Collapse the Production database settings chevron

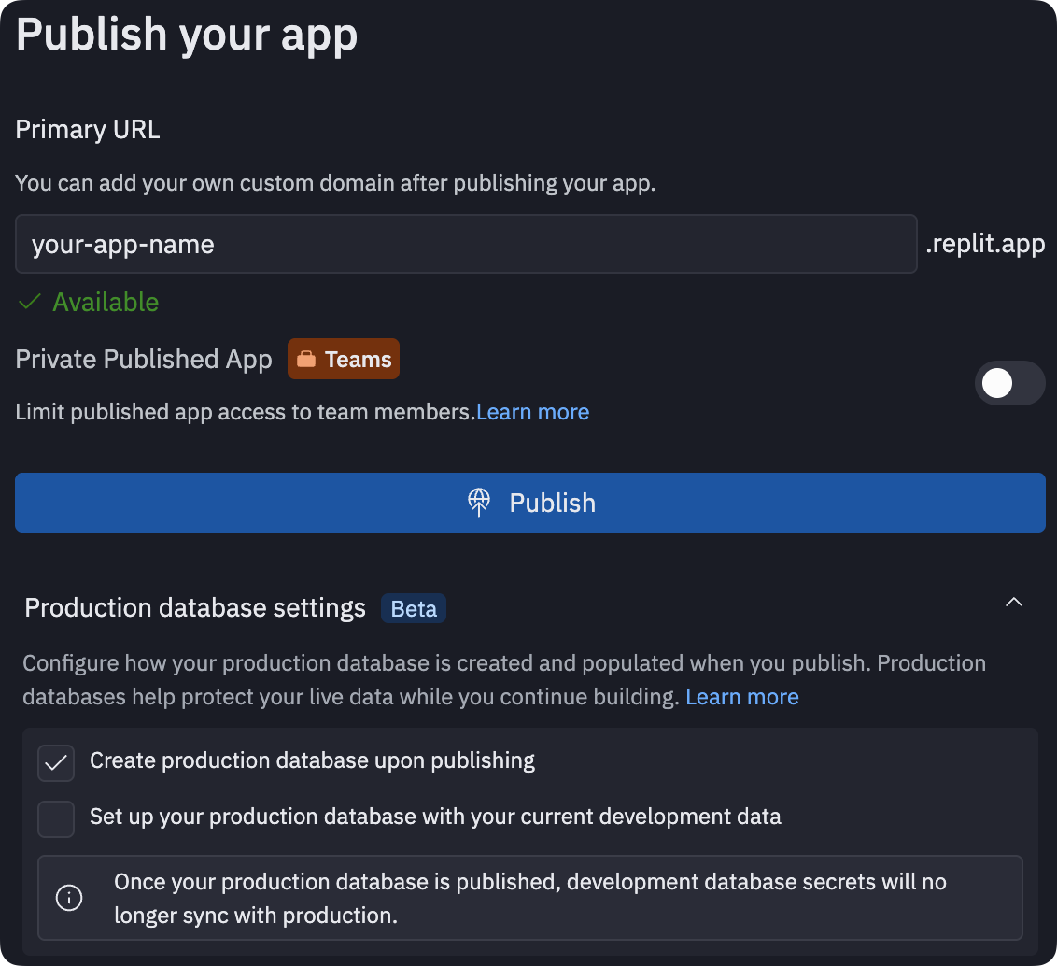click(1013, 603)
